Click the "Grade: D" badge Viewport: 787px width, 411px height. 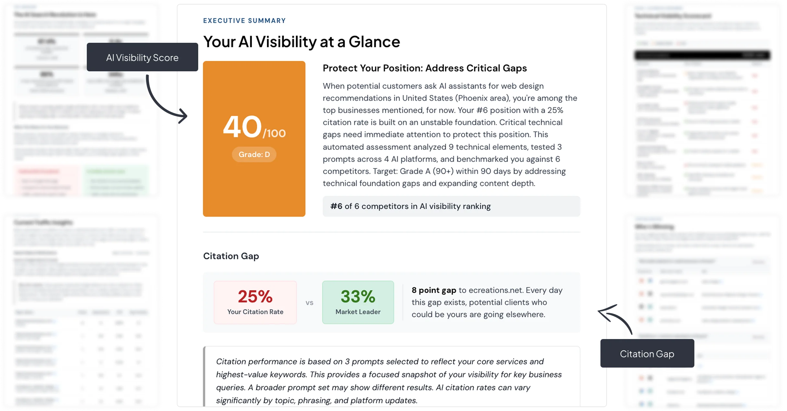click(x=254, y=154)
